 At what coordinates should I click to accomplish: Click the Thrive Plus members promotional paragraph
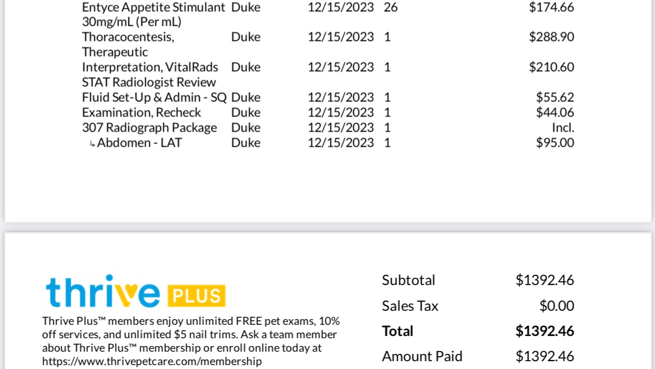191,341
